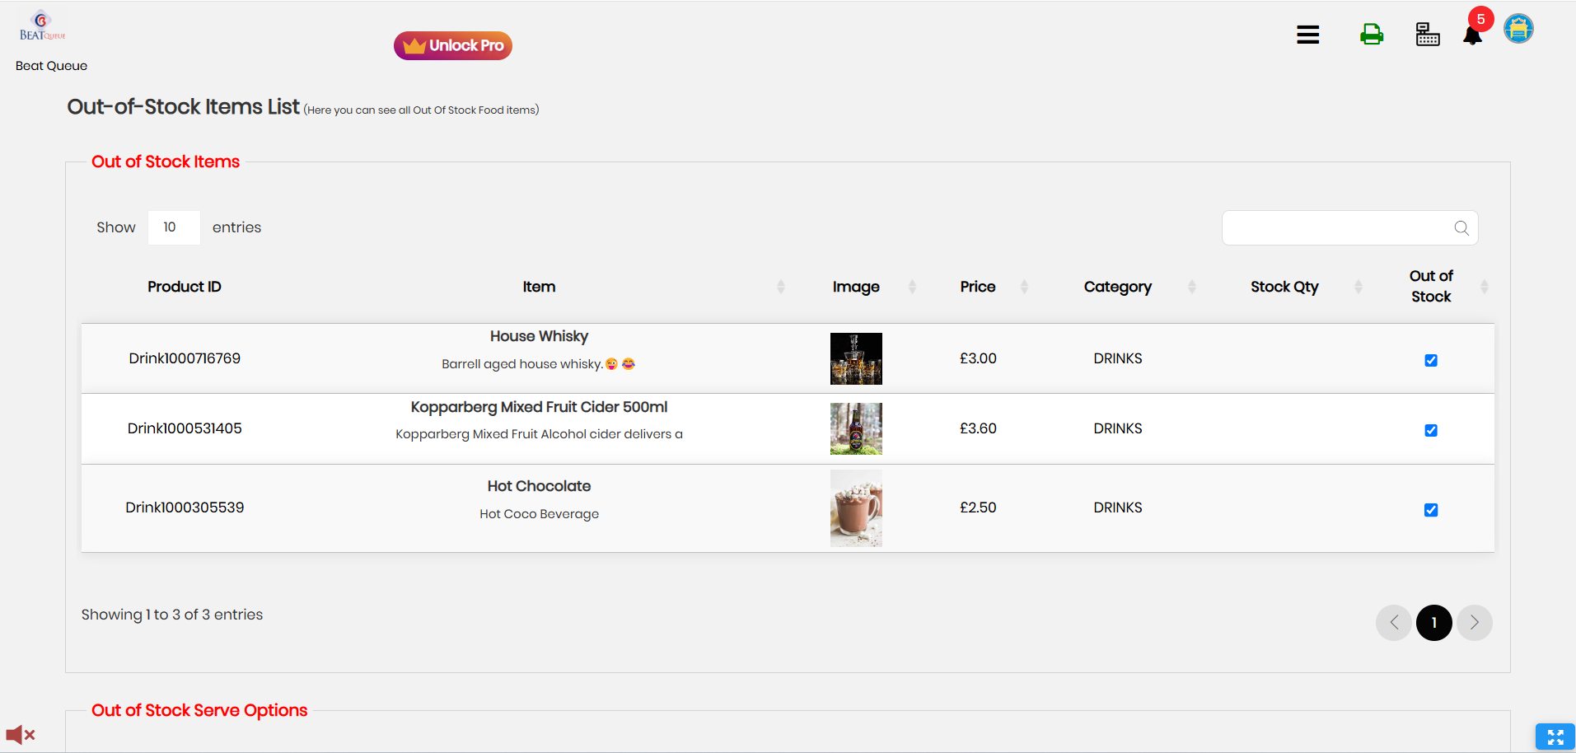Uncheck out of stock for Kopparberg Cider
This screenshot has height=753, width=1576.
tap(1430, 430)
